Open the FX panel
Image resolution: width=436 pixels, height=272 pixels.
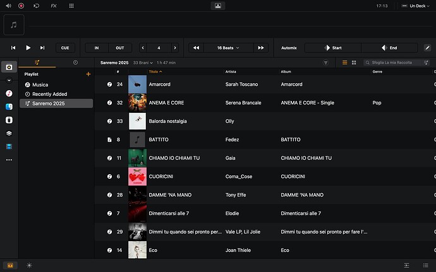point(53,5)
